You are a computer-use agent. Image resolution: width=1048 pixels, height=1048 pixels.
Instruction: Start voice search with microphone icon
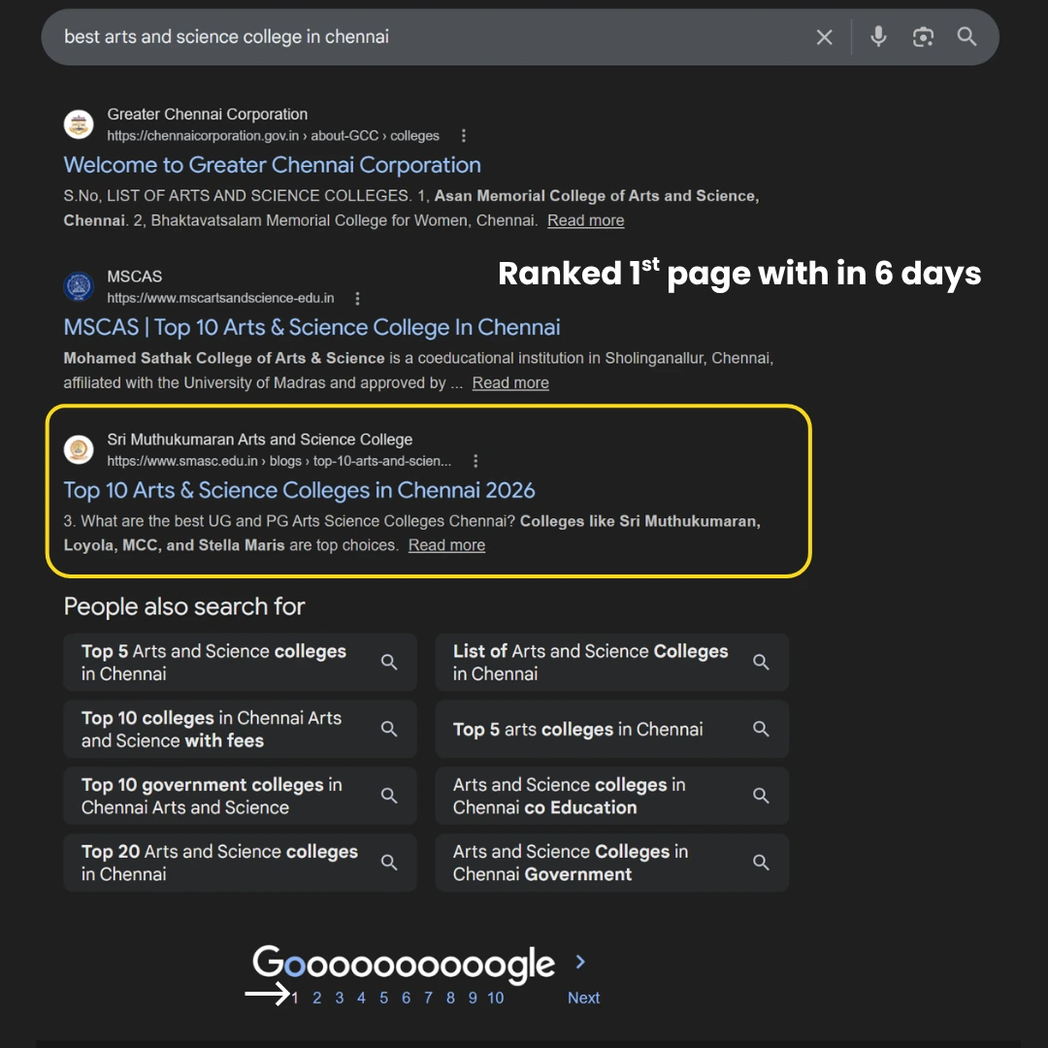click(878, 37)
